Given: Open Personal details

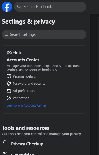Looking at the screenshot, I should (x=24, y=76).
